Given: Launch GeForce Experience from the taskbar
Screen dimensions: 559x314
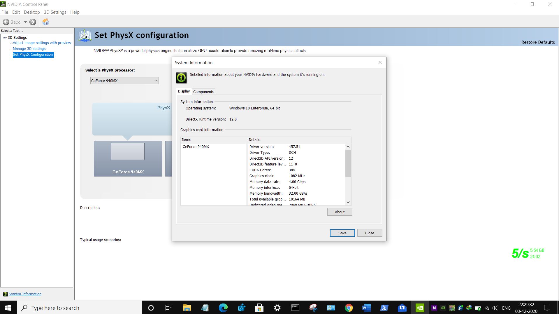Looking at the screenshot, I should [420, 308].
